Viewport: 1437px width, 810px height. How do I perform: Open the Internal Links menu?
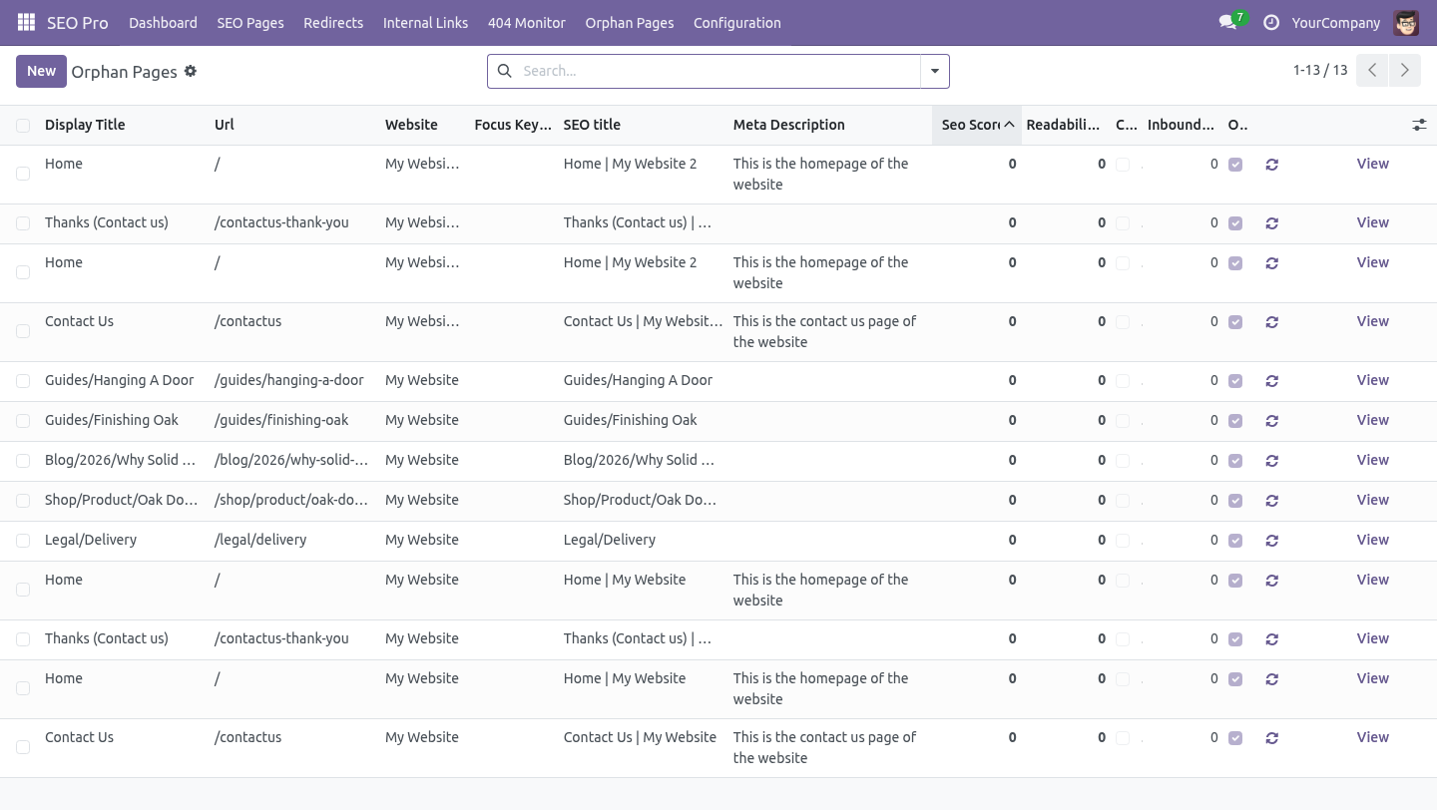(425, 22)
